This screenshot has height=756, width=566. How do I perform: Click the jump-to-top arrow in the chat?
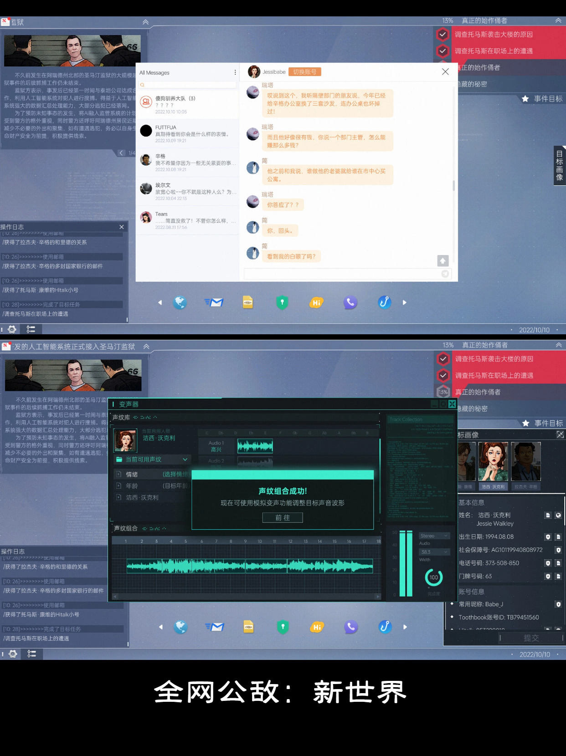pyautogui.click(x=443, y=261)
